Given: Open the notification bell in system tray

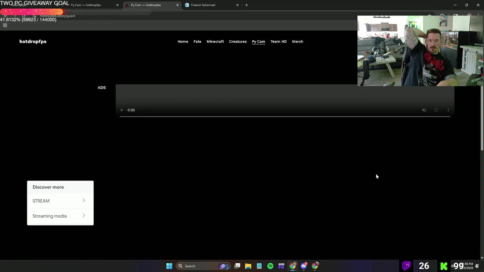Looking at the screenshot, I should coord(477,266).
